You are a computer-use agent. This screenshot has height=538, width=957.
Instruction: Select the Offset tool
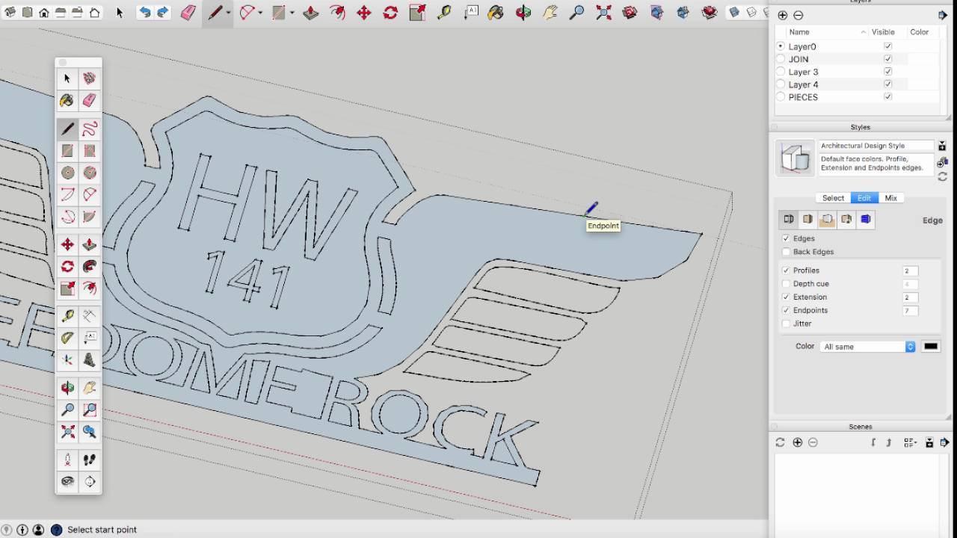tap(89, 288)
